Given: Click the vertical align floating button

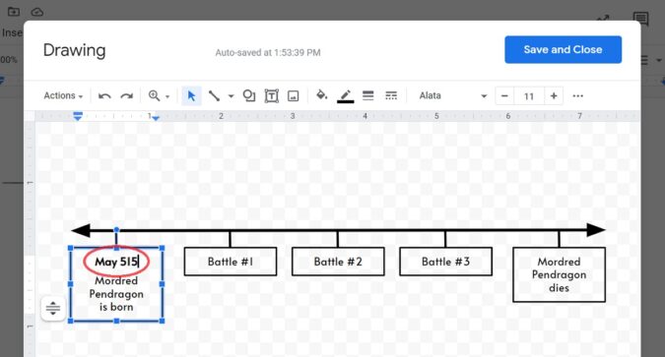Looking at the screenshot, I should click(53, 308).
